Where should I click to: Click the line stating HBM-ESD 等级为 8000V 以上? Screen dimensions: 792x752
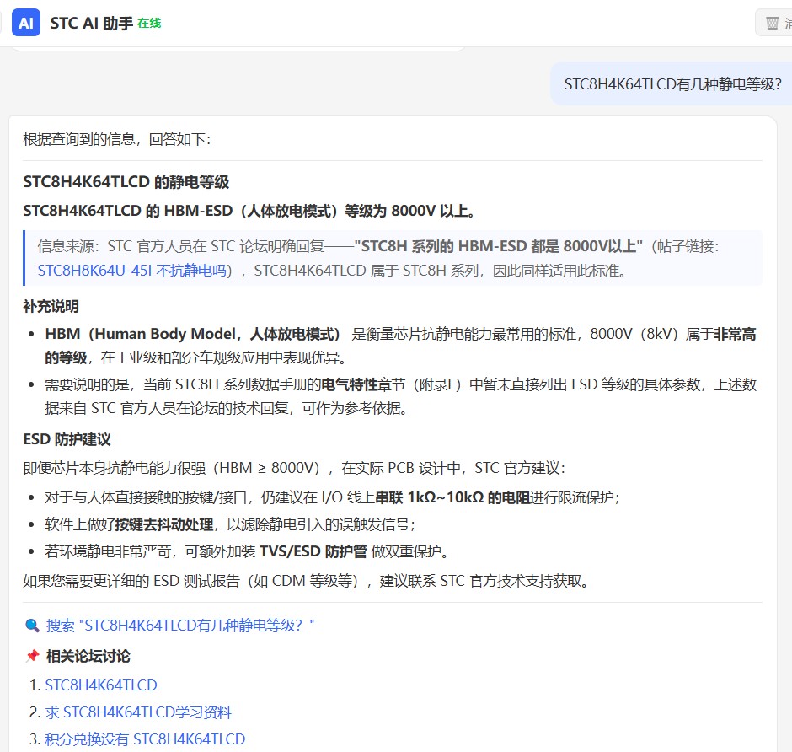pyautogui.click(x=249, y=211)
